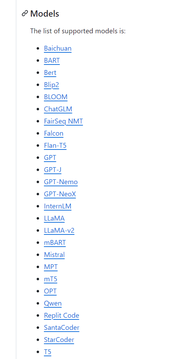Click the anchor link icon beside Models

tap(25, 14)
